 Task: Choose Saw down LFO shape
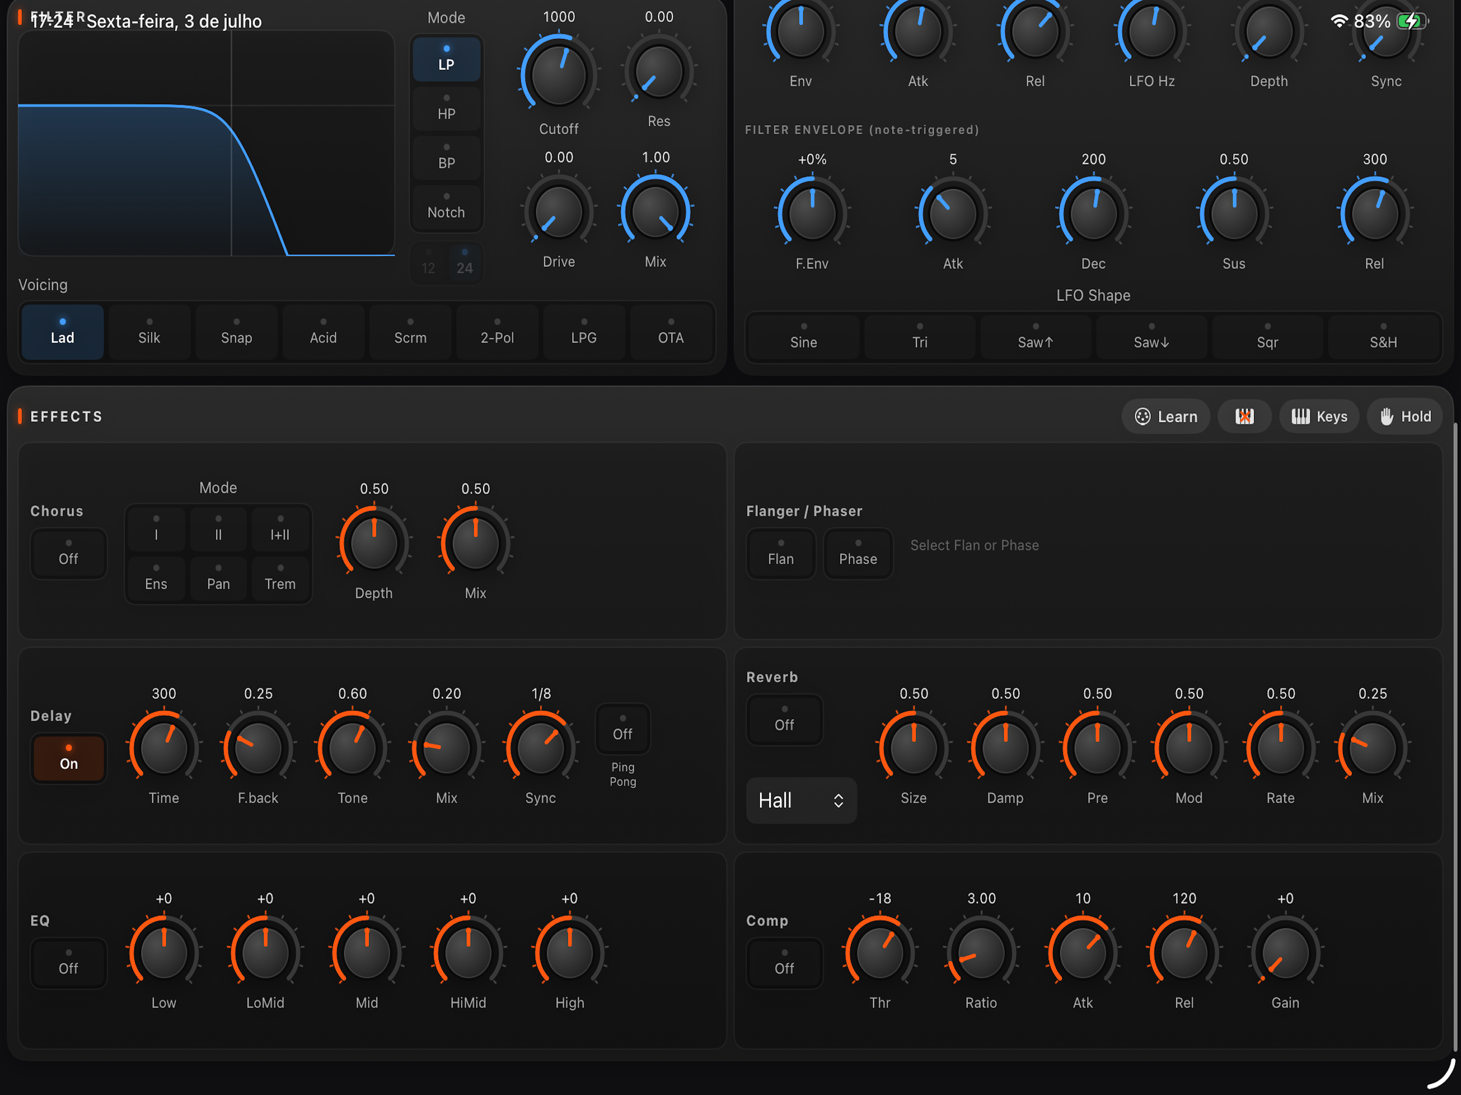coord(1152,337)
